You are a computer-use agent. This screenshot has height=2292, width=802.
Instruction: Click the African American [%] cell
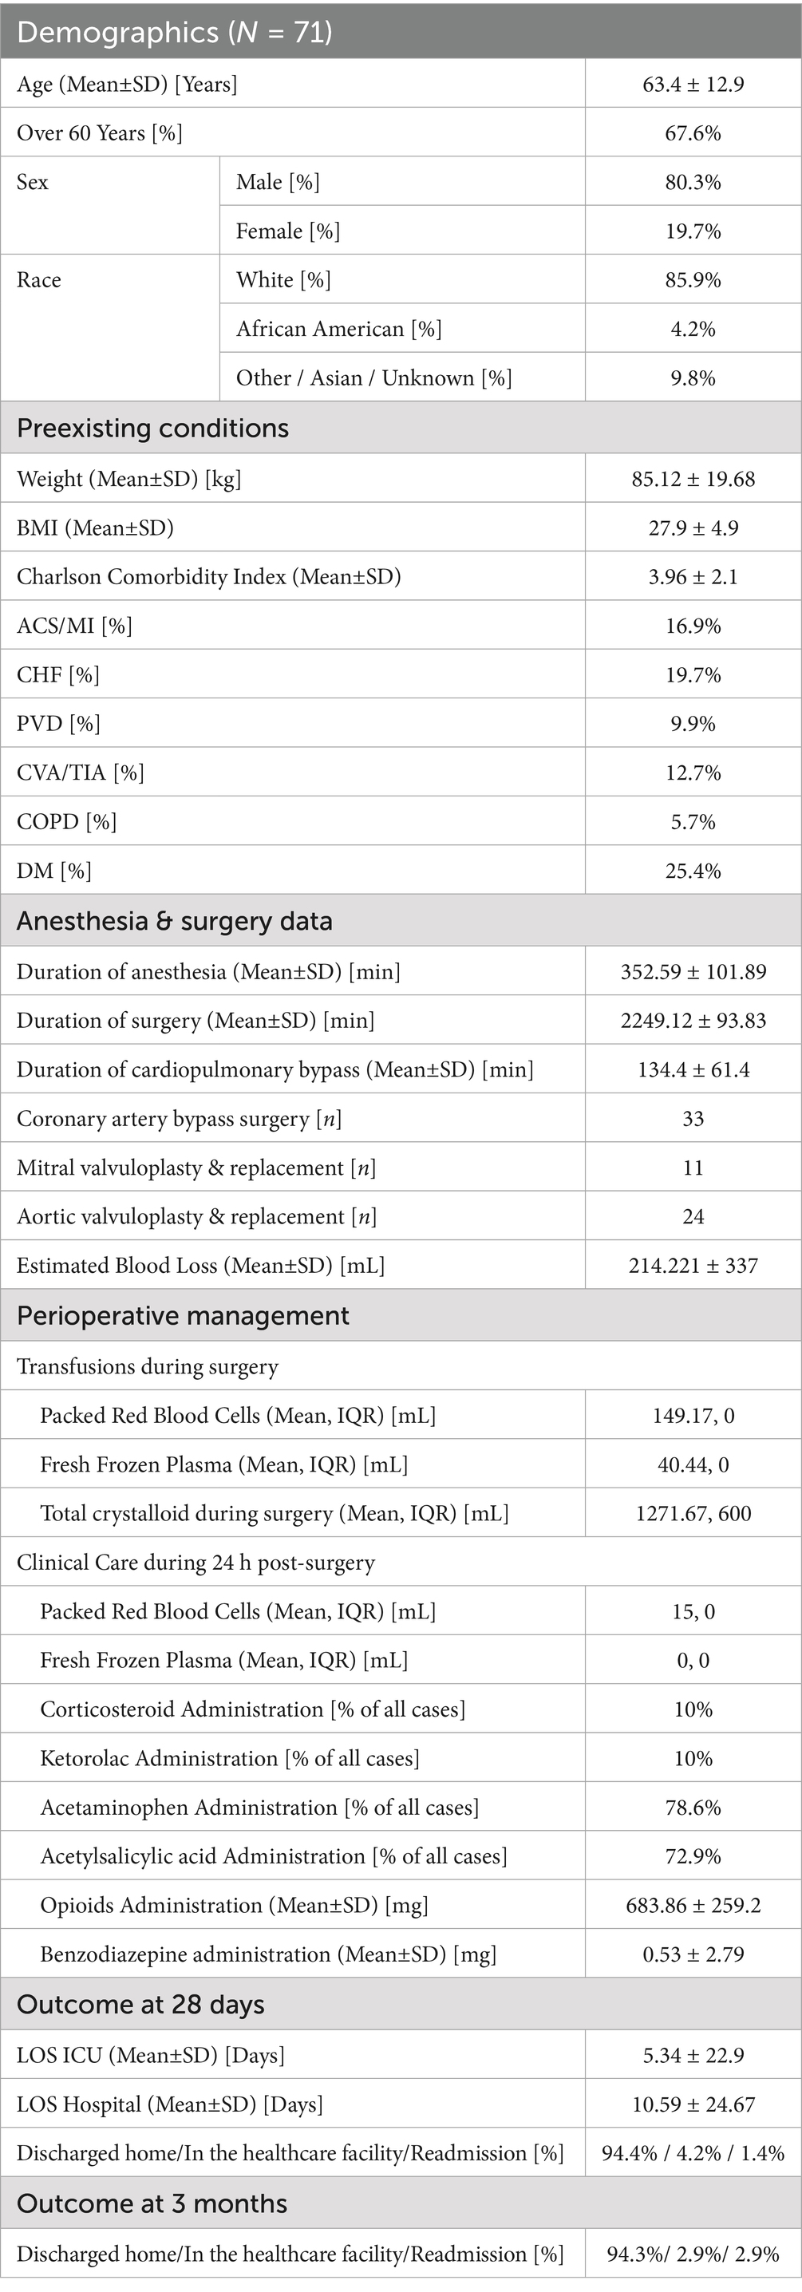pyautogui.click(x=338, y=330)
